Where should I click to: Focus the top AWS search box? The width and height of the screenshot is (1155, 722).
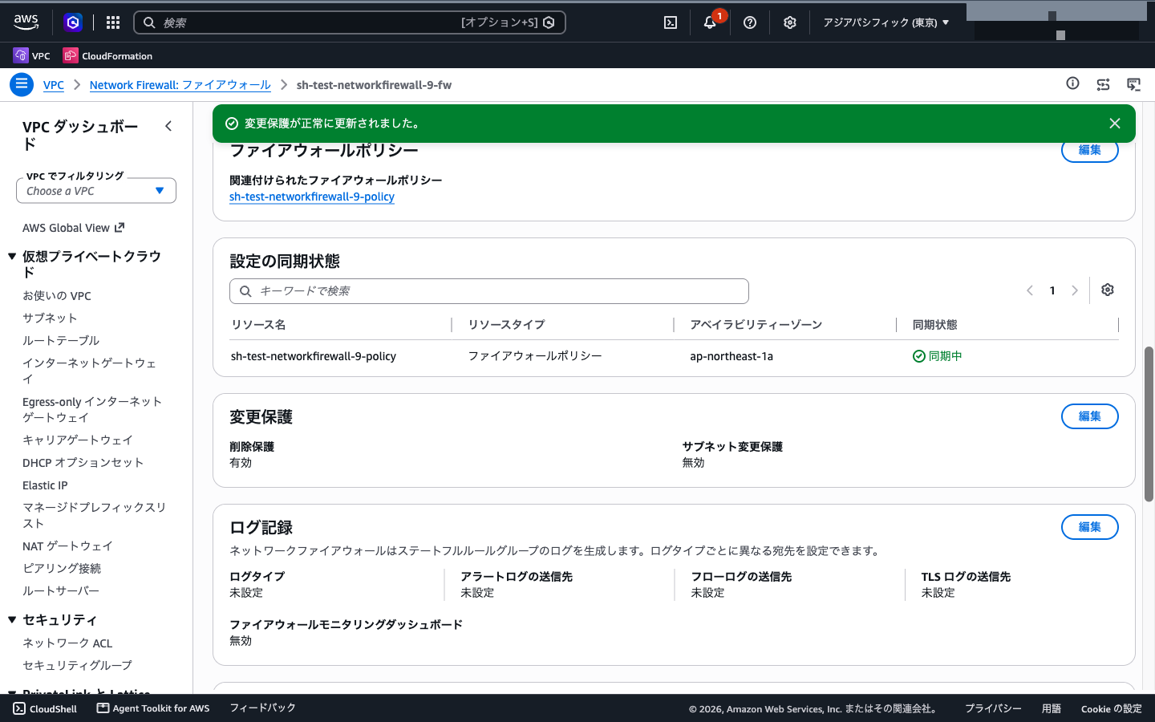[x=350, y=22]
